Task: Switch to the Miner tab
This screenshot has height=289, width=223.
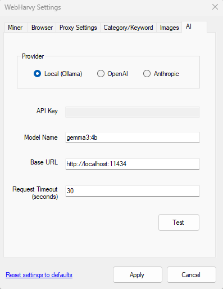Action: tap(16, 28)
